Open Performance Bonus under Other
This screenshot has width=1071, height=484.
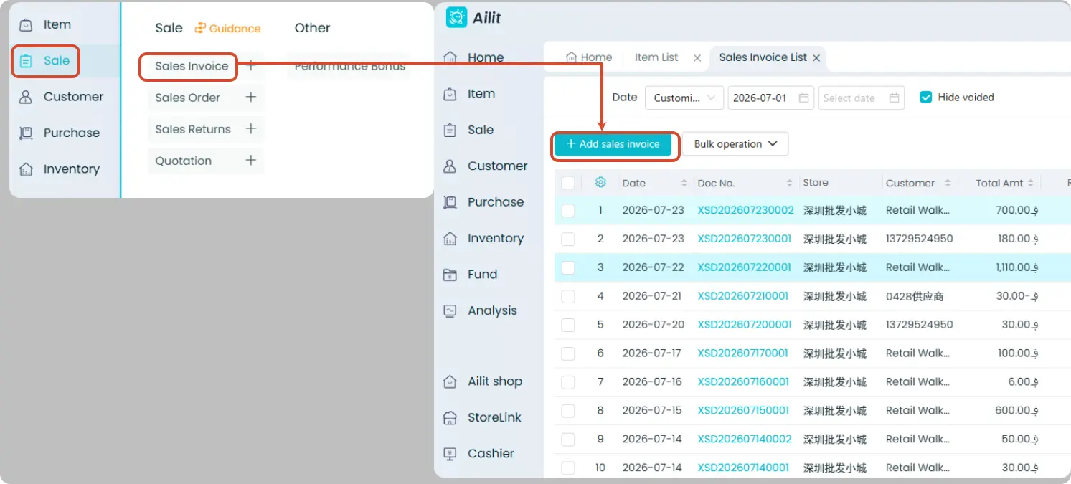(x=350, y=66)
